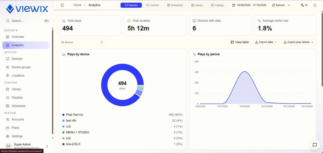Go to Plans

[x=26, y=128]
